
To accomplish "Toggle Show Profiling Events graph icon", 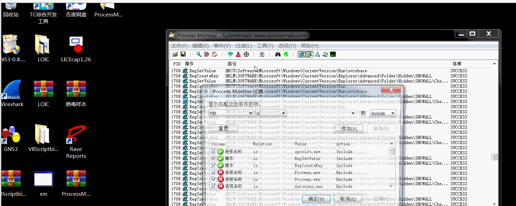I will point(333,54).
